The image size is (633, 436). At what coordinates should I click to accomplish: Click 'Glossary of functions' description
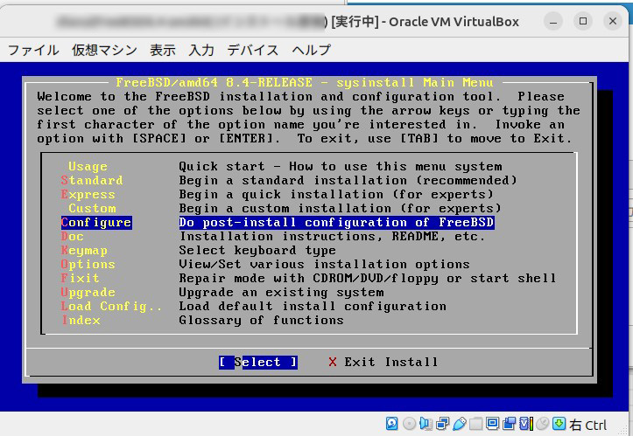(x=261, y=320)
